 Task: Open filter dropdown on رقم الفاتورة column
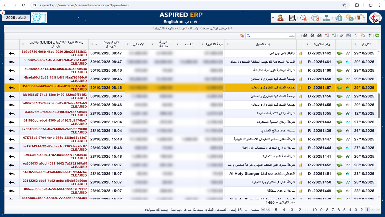pyautogui.click(x=307, y=45)
